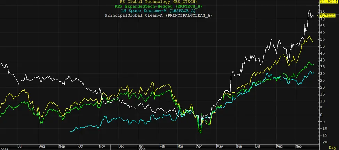The height and width of the screenshot is (150, 339).
Task: Click the Day periodicity label
Action: 333,148
